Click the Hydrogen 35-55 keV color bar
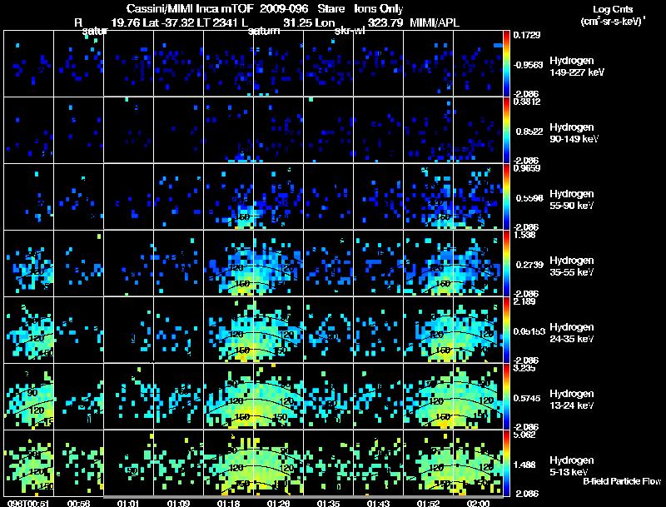This screenshot has height=507, width=666. (x=506, y=264)
